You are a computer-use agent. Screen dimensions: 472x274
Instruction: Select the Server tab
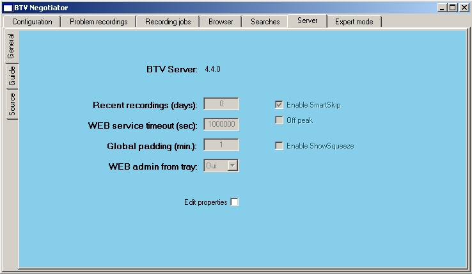click(308, 20)
